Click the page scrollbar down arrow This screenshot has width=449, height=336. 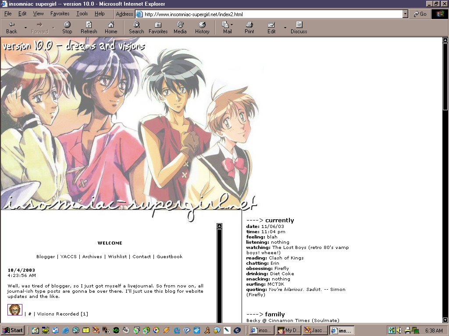tap(445, 320)
